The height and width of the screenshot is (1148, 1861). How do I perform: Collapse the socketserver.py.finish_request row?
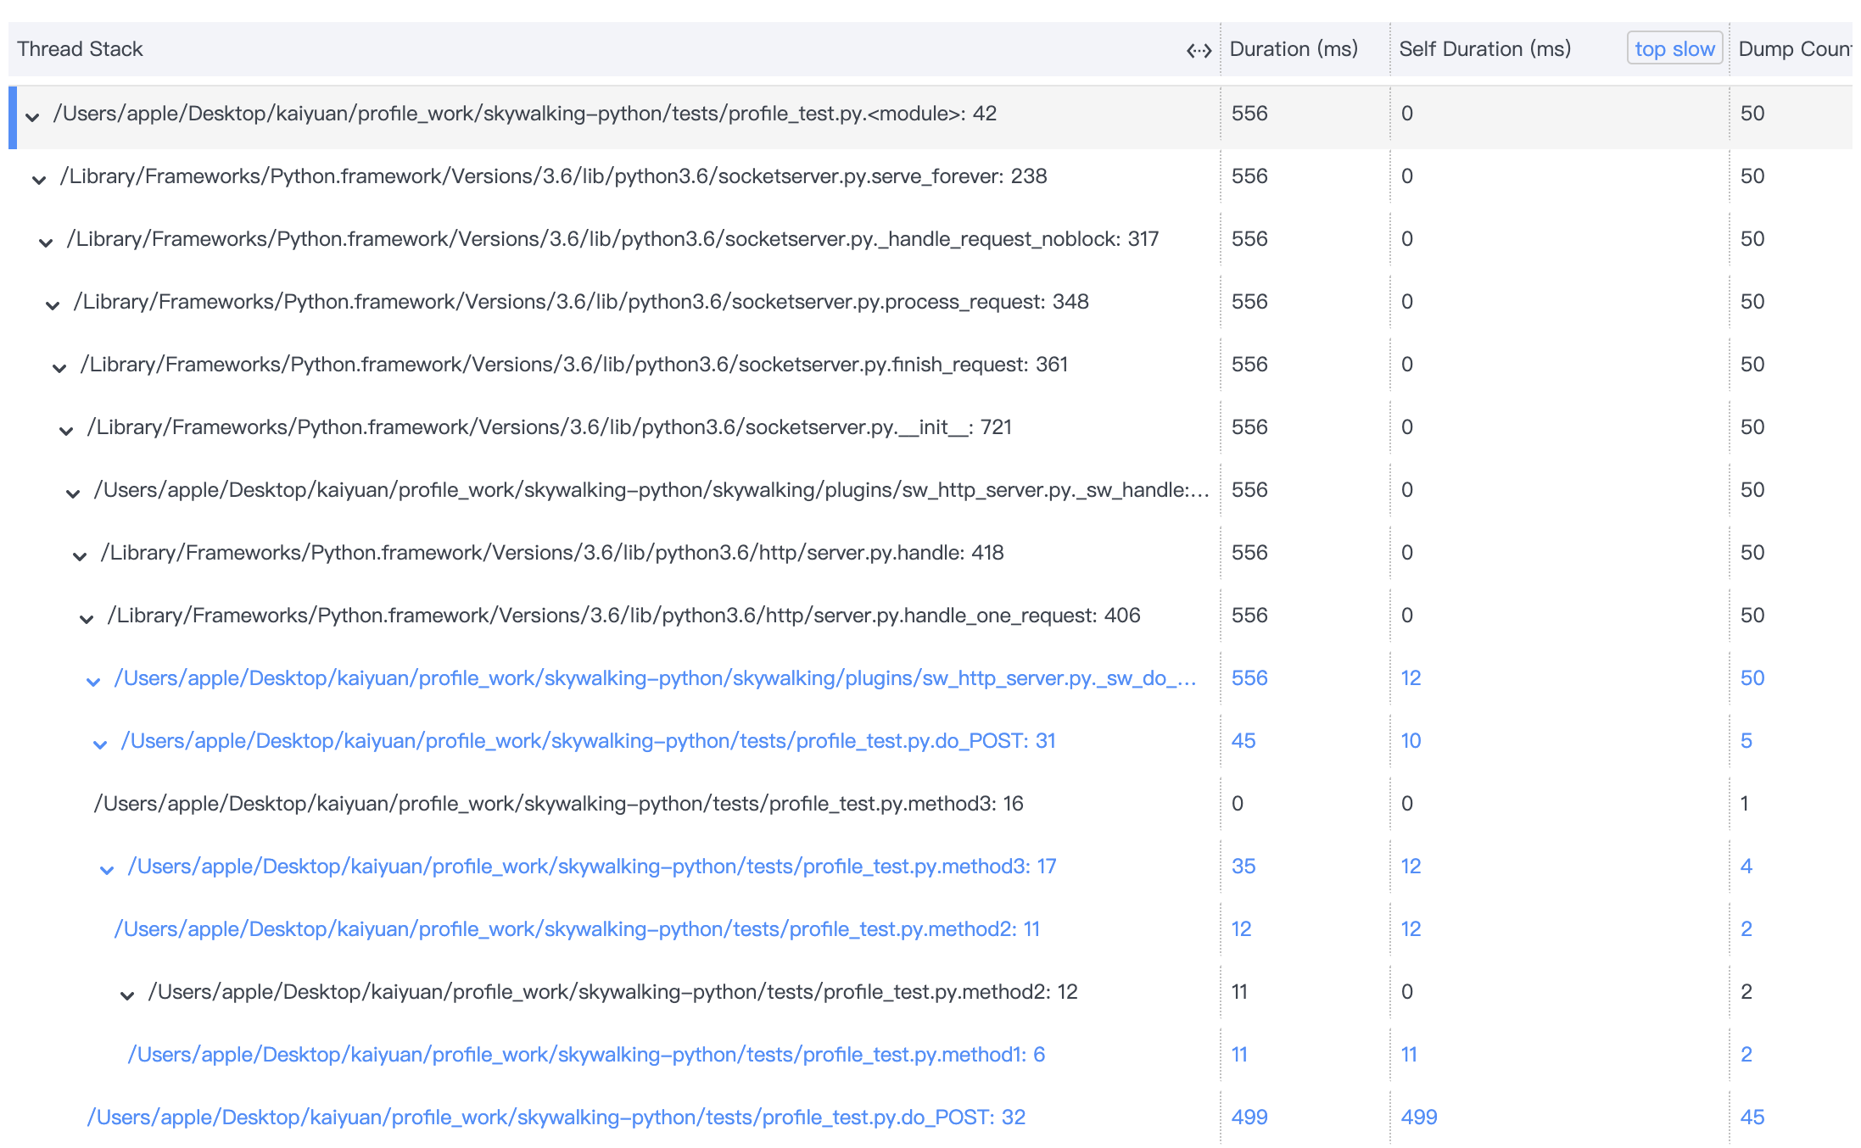(59, 366)
